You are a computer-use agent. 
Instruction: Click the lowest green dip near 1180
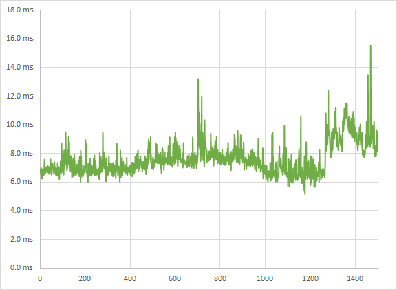pos(305,194)
